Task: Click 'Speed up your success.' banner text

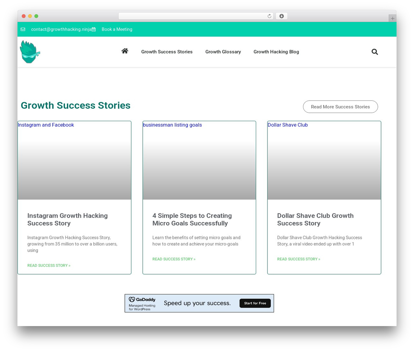Action: pyautogui.click(x=197, y=303)
